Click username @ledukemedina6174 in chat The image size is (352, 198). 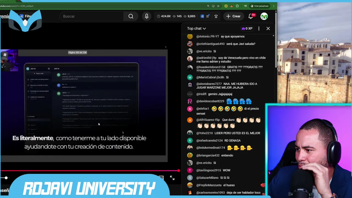[x=211, y=148]
